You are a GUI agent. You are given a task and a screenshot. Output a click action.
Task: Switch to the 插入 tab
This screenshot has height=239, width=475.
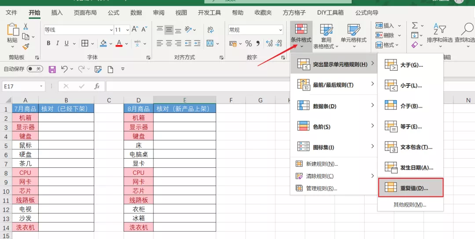[x=57, y=13]
